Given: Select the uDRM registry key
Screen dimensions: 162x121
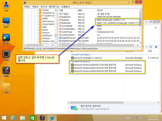Looking at the screenshot, I should click(x=45, y=18).
